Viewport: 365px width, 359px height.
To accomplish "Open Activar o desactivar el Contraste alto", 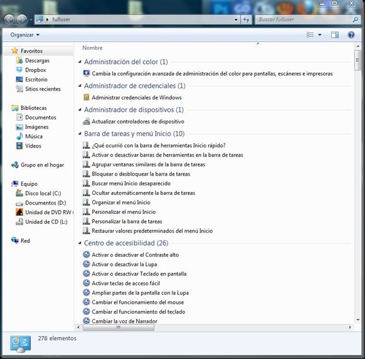I will tap(135, 255).
